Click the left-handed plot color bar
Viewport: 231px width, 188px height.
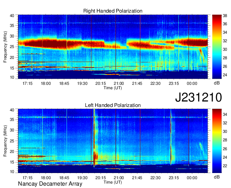(x=217, y=141)
